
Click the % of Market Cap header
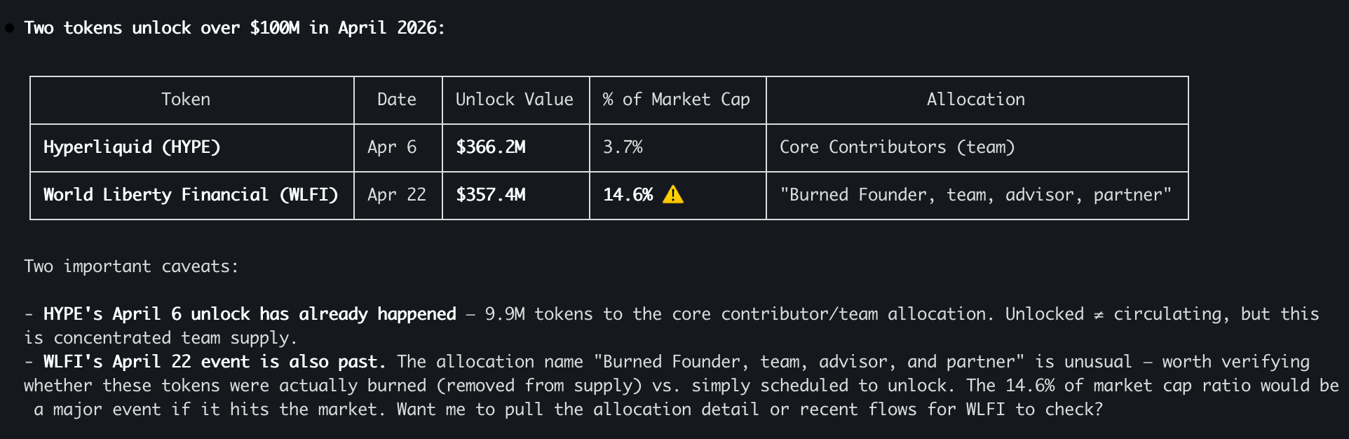point(676,100)
